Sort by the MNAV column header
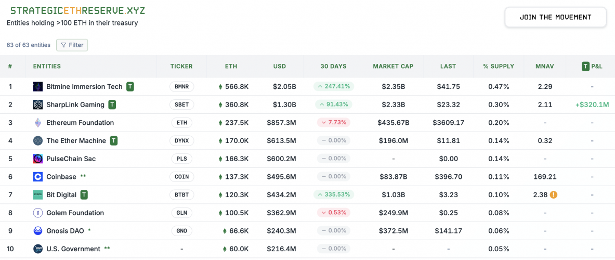 tap(545, 67)
